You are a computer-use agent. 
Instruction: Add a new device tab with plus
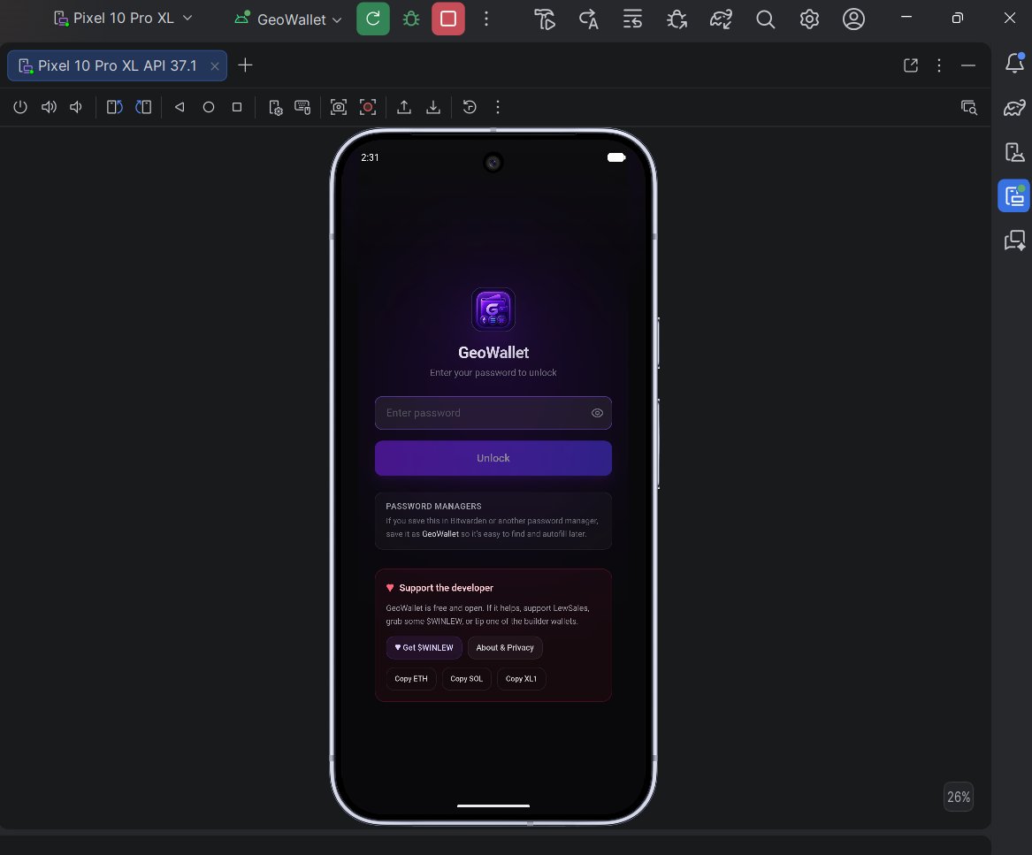click(x=245, y=65)
